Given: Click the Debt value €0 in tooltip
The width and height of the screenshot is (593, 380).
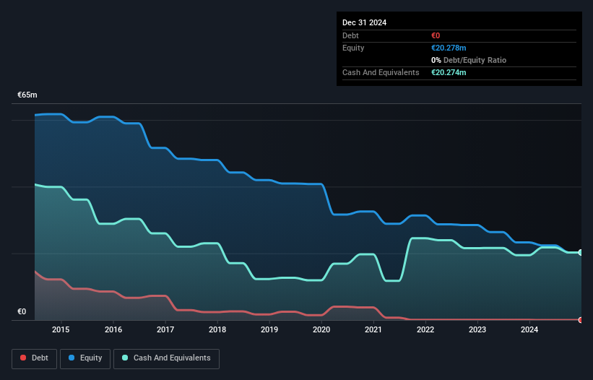Looking at the screenshot, I should 436,35.
